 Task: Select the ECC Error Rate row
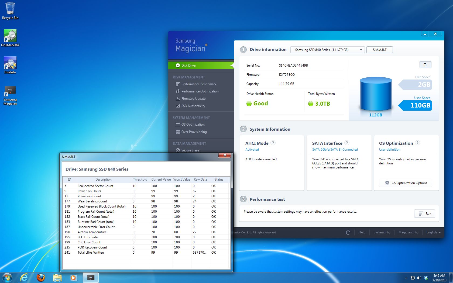(146, 237)
